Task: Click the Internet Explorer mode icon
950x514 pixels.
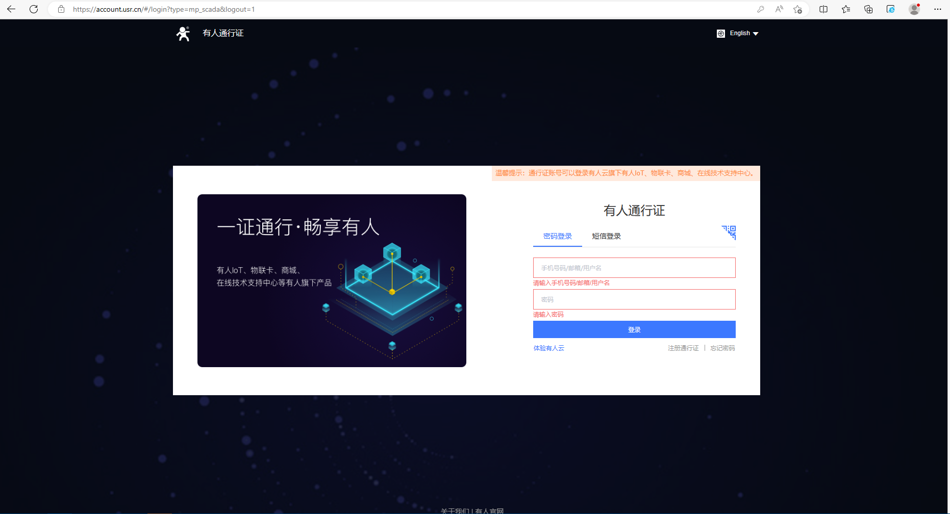Action: (x=891, y=9)
